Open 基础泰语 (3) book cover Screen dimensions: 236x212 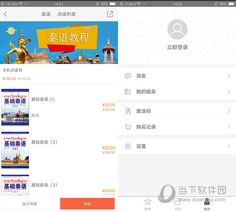pyautogui.click(x=15, y=185)
